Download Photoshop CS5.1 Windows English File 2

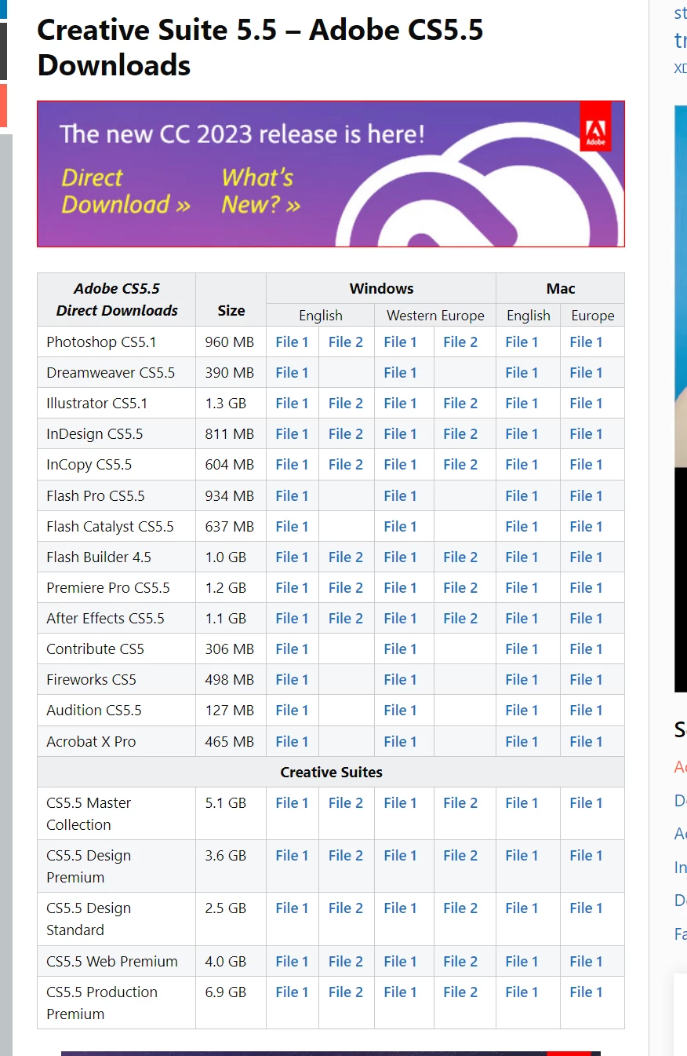coord(346,342)
